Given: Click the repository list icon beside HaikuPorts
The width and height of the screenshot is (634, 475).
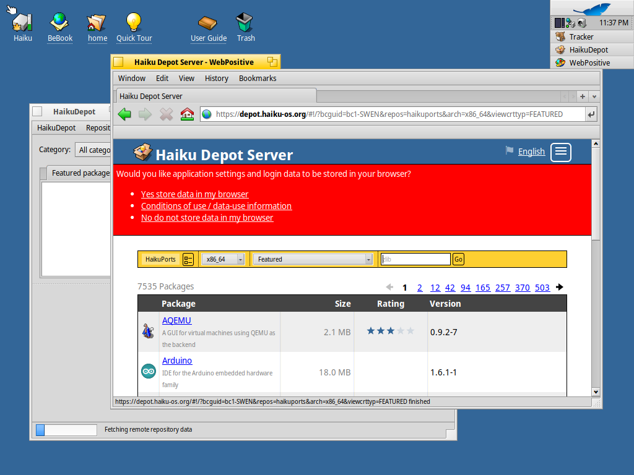Looking at the screenshot, I should tap(188, 259).
